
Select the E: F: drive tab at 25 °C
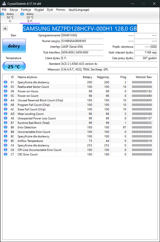coord(30,18)
